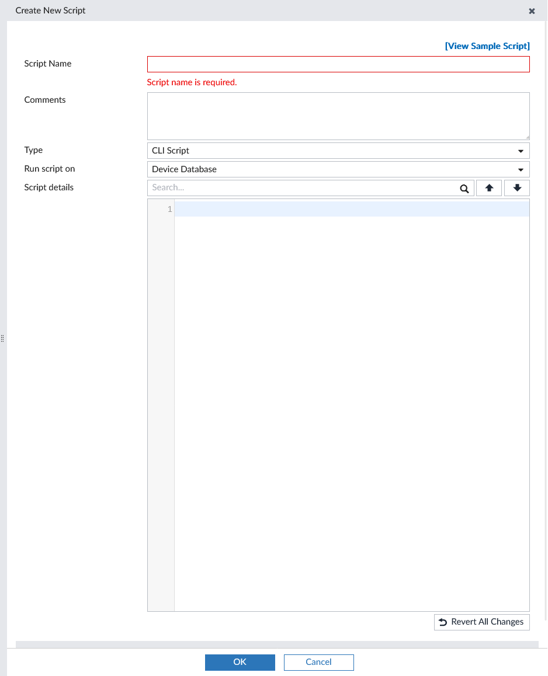Click the 'Script name is required.' error text

tap(192, 82)
